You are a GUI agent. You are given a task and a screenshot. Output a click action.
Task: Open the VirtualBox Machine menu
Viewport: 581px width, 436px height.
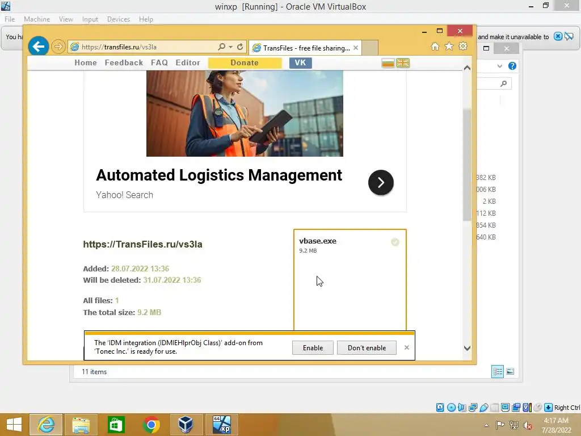click(37, 19)
